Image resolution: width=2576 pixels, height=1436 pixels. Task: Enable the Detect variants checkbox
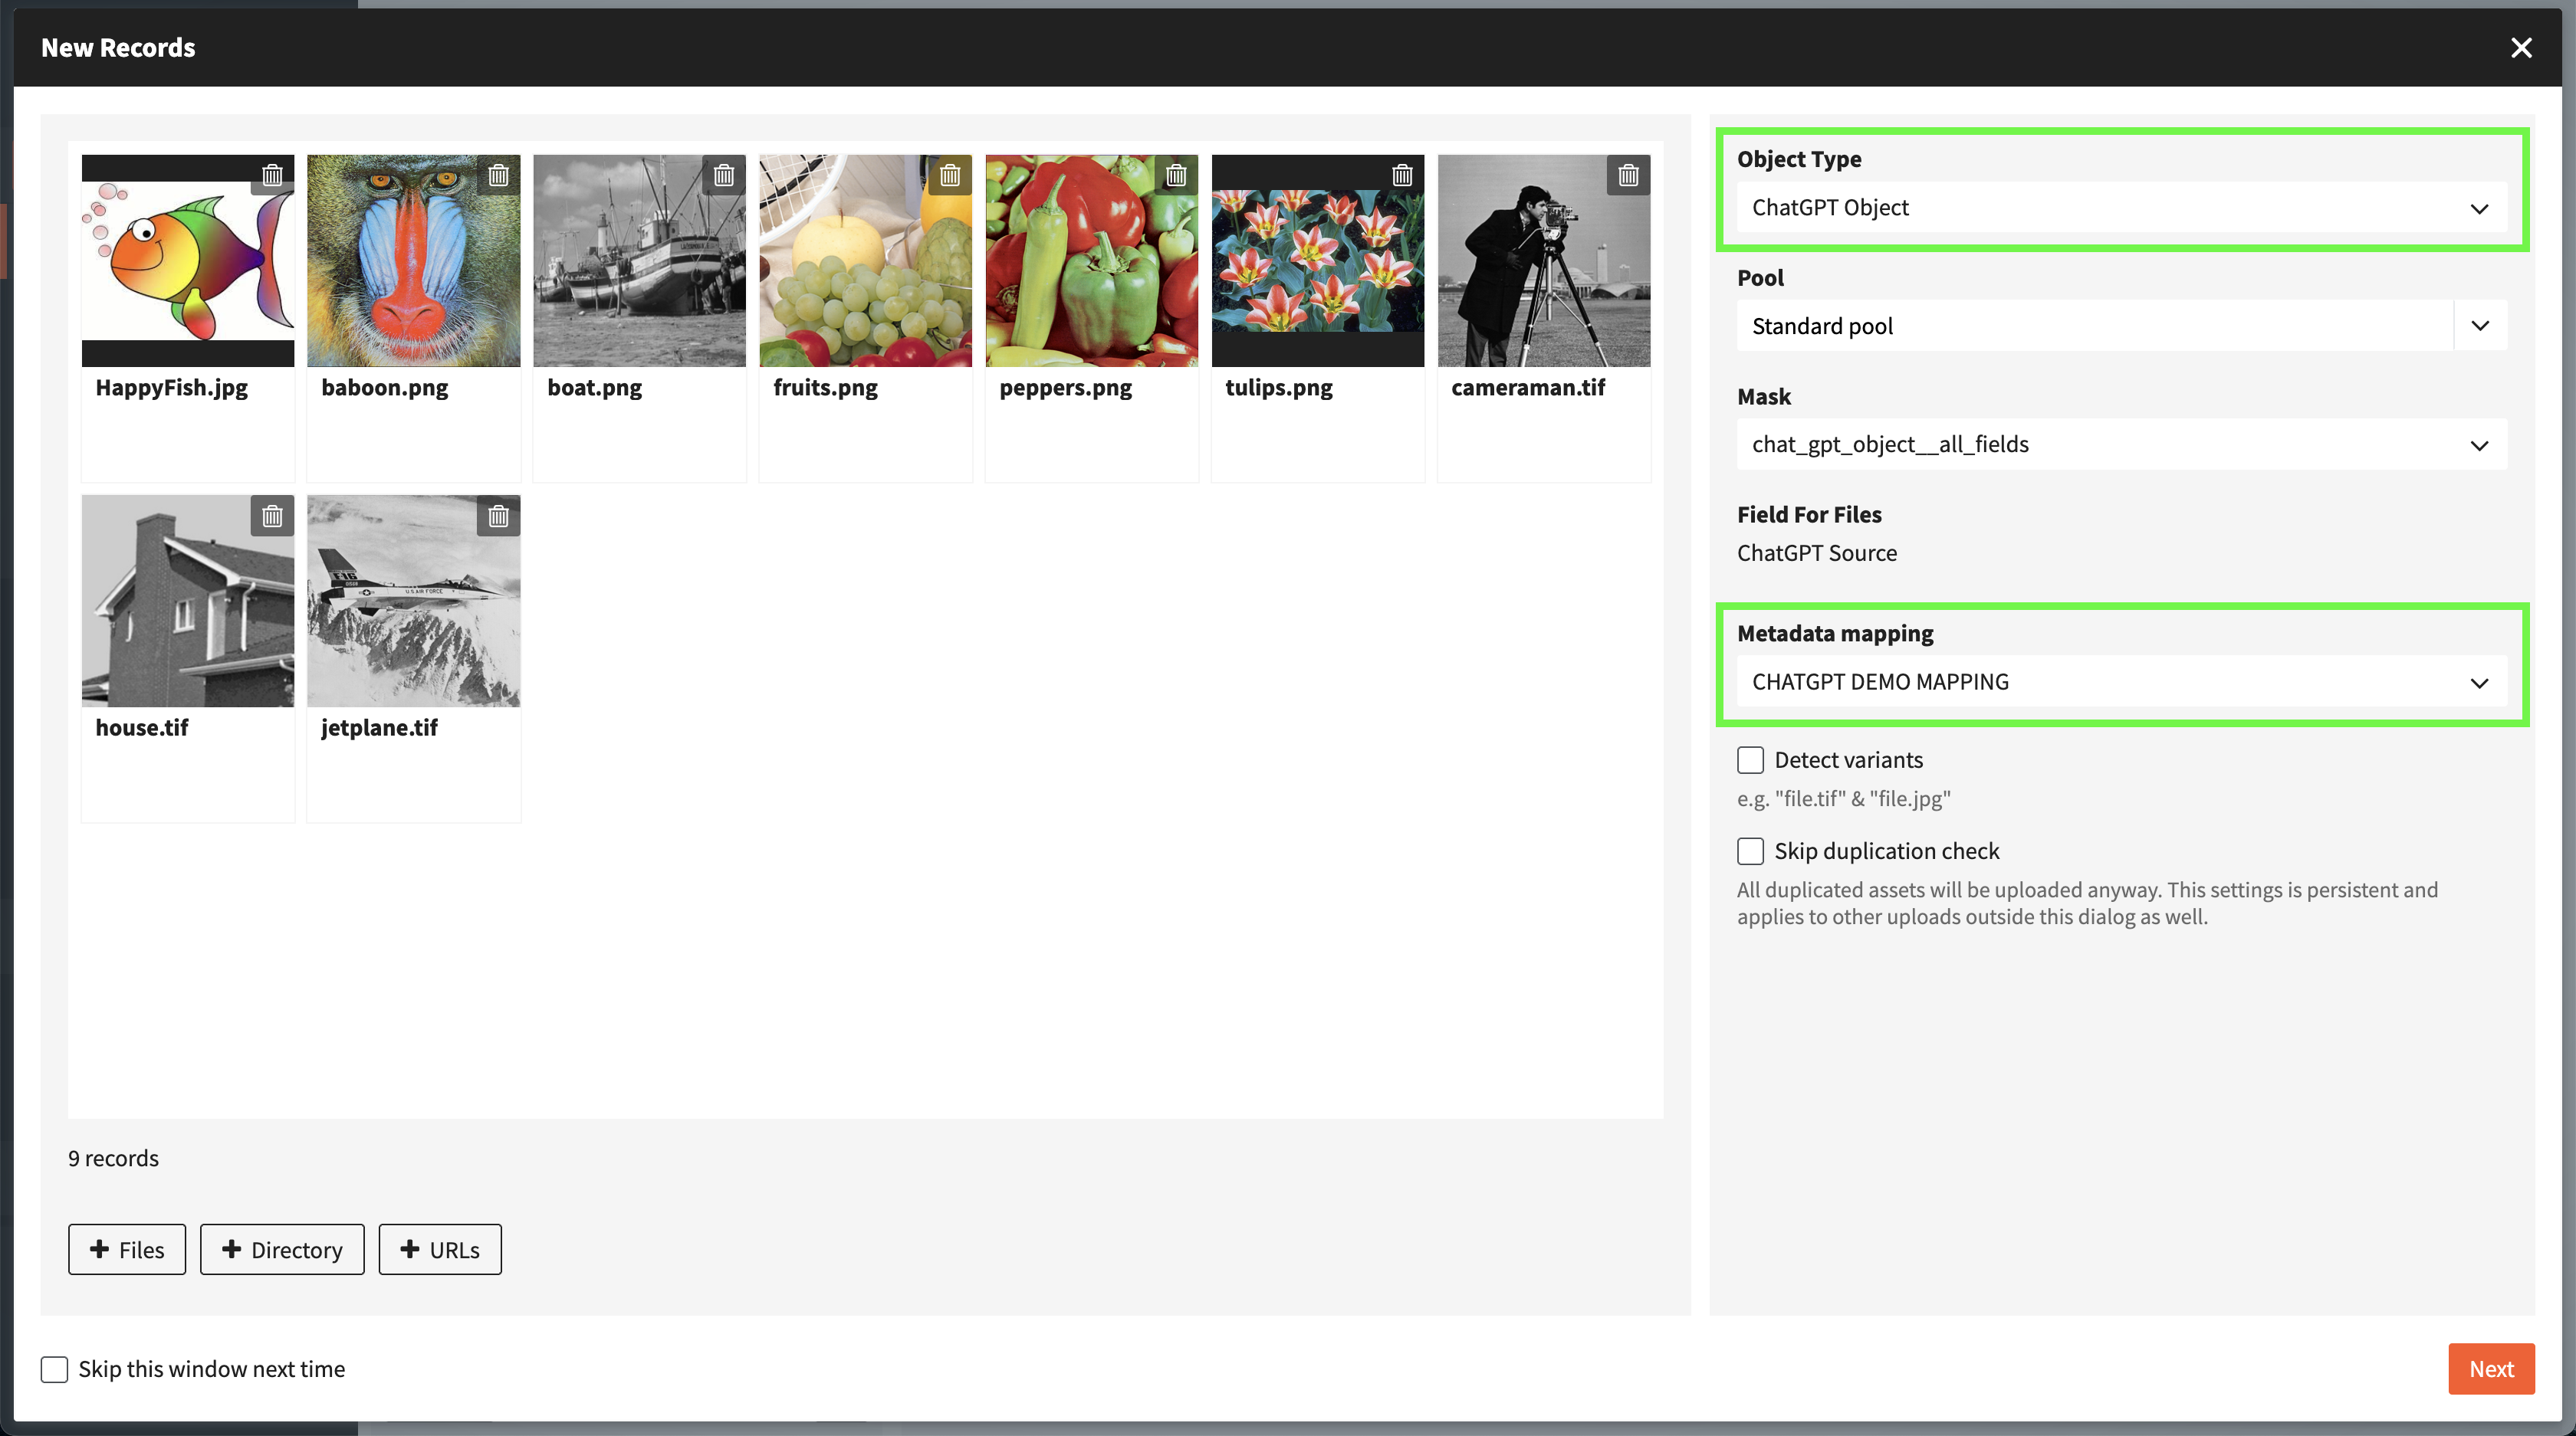tap(1751, 759)
